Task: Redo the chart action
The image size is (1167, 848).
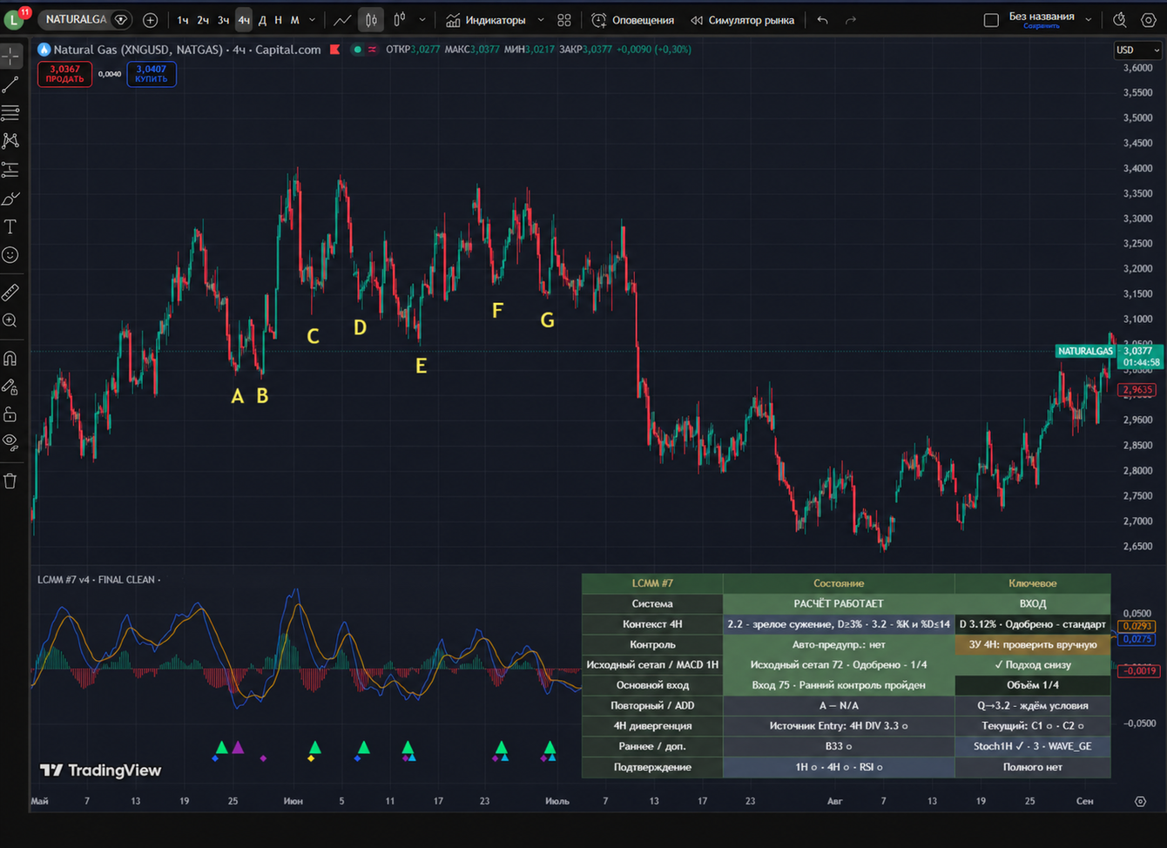Action: click(851, 19)
